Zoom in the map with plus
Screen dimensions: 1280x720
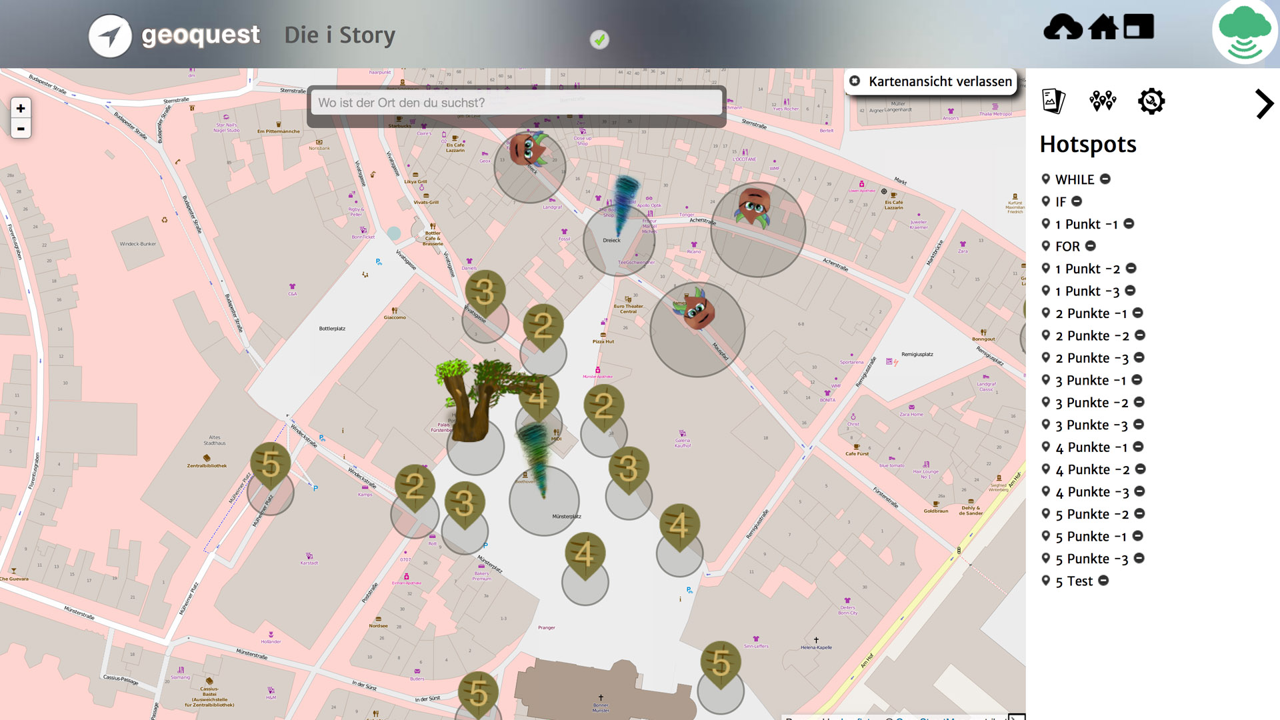[21, 108]
